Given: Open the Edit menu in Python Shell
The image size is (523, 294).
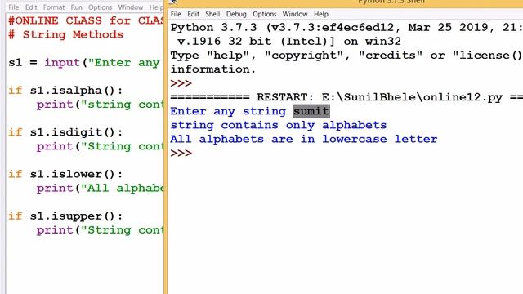Looking at the screenshot, I should click(x=193, y=14).
